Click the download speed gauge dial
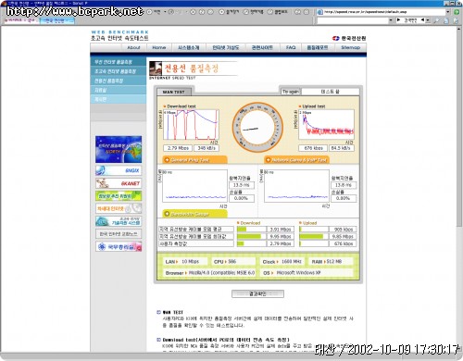 click(257, 127)
